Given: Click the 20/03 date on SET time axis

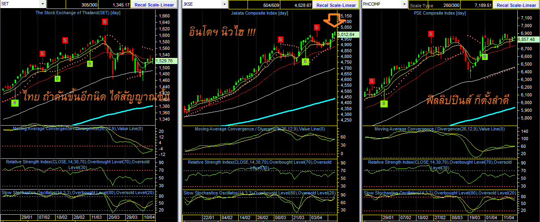Looking at the screenshot, I should coord(113,218).
